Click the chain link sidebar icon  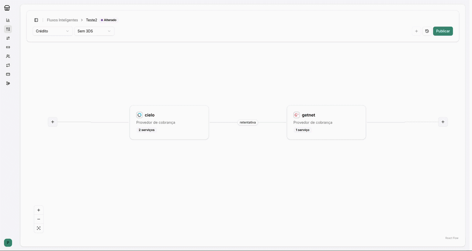tap(8, 47)
